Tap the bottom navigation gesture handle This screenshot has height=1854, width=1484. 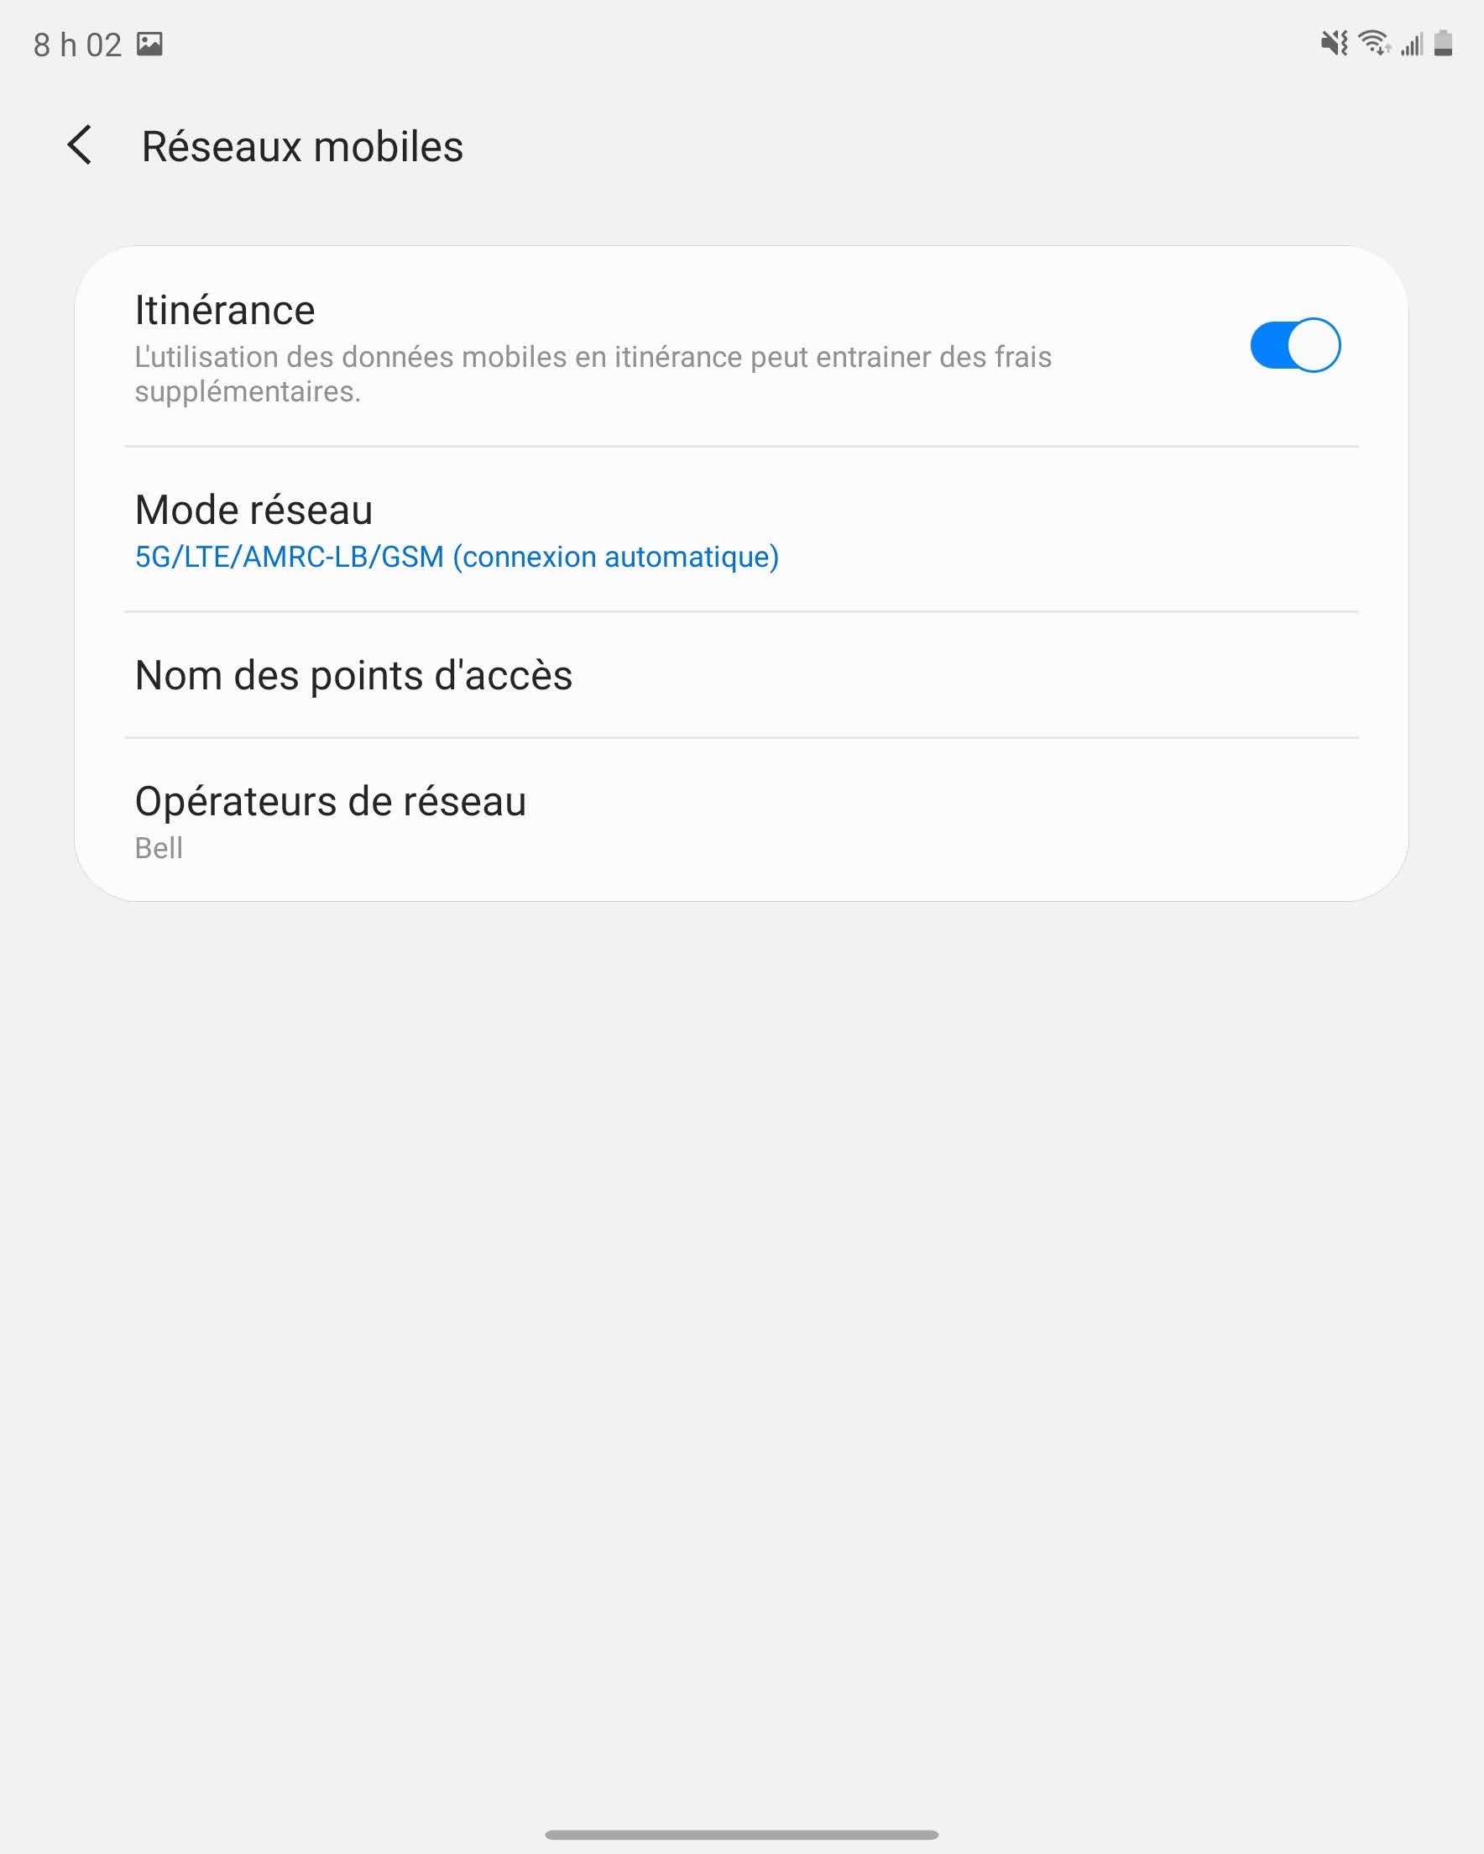click(741, 1834)
